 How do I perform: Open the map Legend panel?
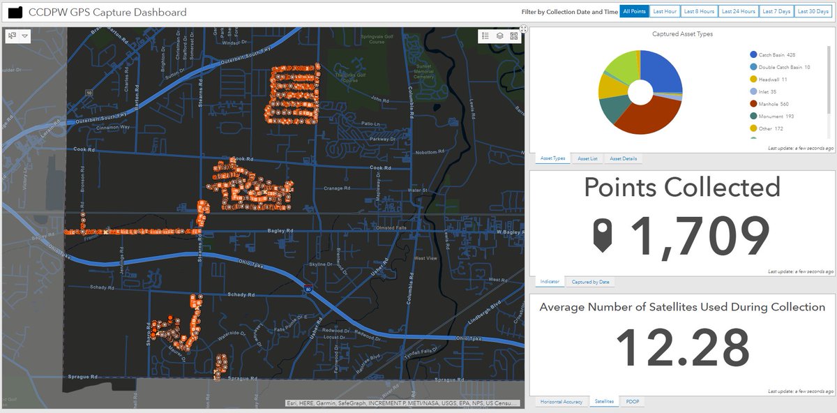pos(485,34)
